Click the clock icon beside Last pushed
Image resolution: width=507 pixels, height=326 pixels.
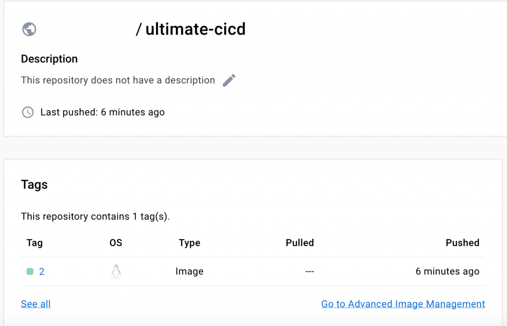coord(28,112)
